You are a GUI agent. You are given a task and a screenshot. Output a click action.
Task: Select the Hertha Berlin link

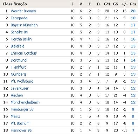pyautogui.click(x=21, y=39)
